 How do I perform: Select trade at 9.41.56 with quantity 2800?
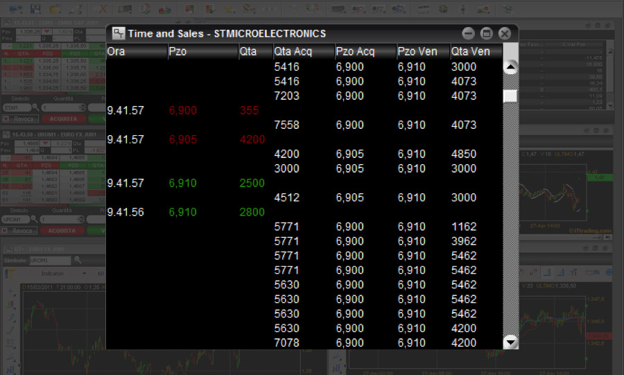tap(304, 212)
